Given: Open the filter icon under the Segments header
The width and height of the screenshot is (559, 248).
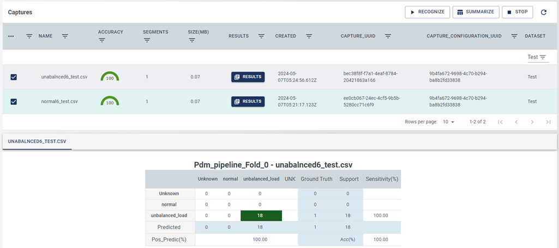Looking at the screenshot, I should tap(147, 40).
